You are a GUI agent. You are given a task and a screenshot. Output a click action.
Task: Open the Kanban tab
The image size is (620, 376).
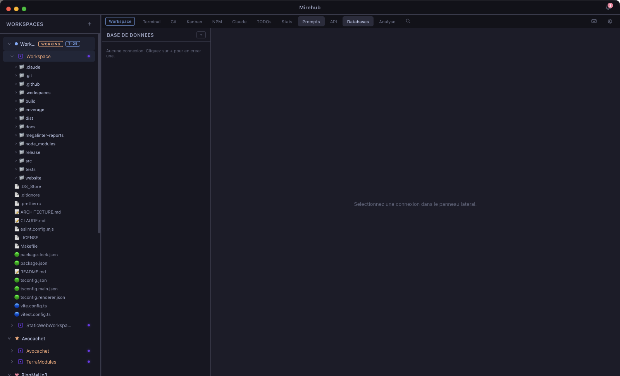point(194,22)
